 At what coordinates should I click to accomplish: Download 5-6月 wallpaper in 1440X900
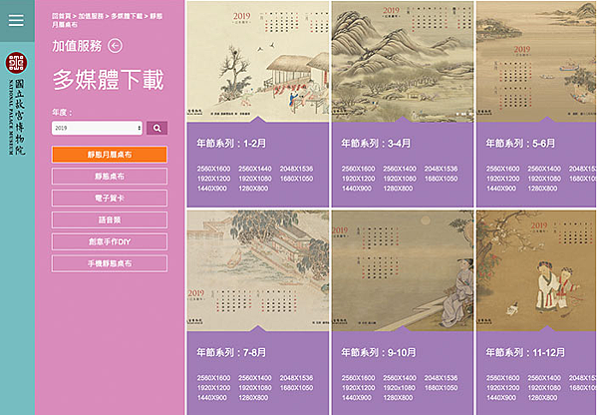pos(500,189)
